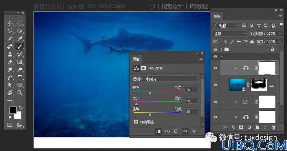Hide the top folder group layer

215,49
